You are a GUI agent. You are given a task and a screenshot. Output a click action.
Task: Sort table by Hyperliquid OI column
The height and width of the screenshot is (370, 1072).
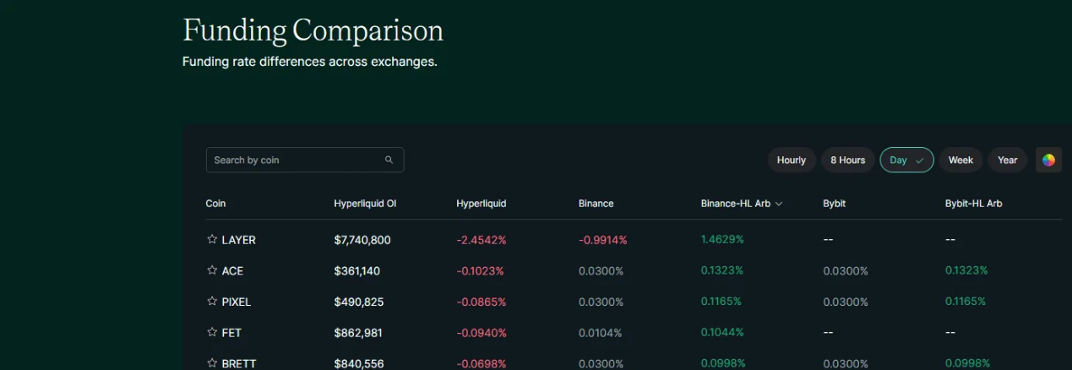(x=365, y=204)
